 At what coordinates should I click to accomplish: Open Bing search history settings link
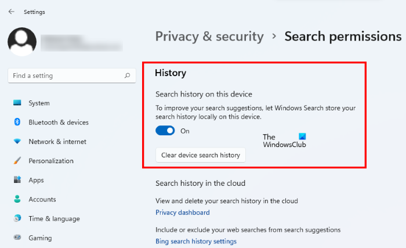click(196, 241)
